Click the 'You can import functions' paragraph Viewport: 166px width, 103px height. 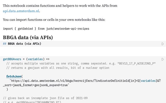[x=54, y=20]
